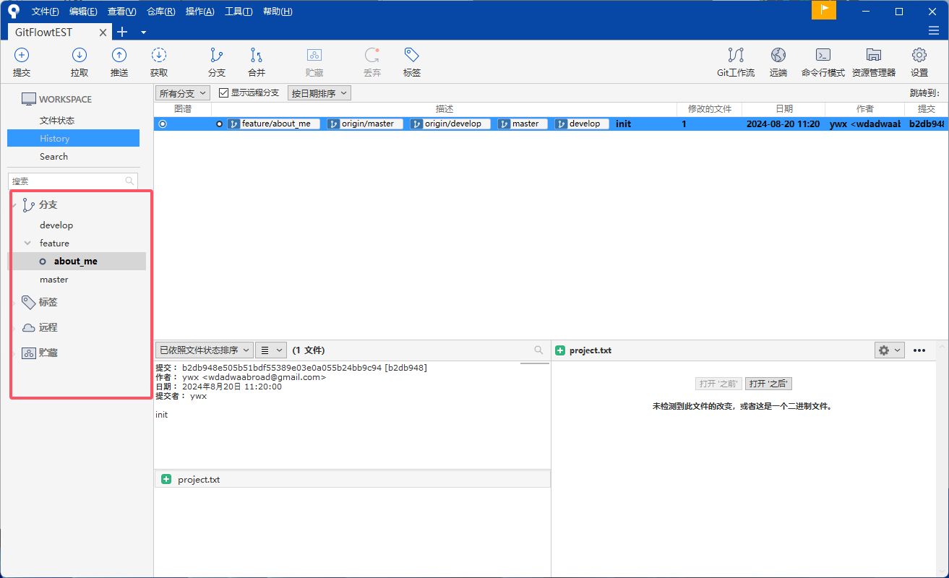The image size is (949, 578).
Task: Open the 按日期排序 sort dropdown
Action: [x=319, y=93]
